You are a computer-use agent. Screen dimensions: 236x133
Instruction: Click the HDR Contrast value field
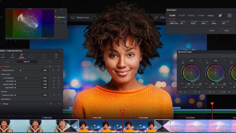click(229, 92)
